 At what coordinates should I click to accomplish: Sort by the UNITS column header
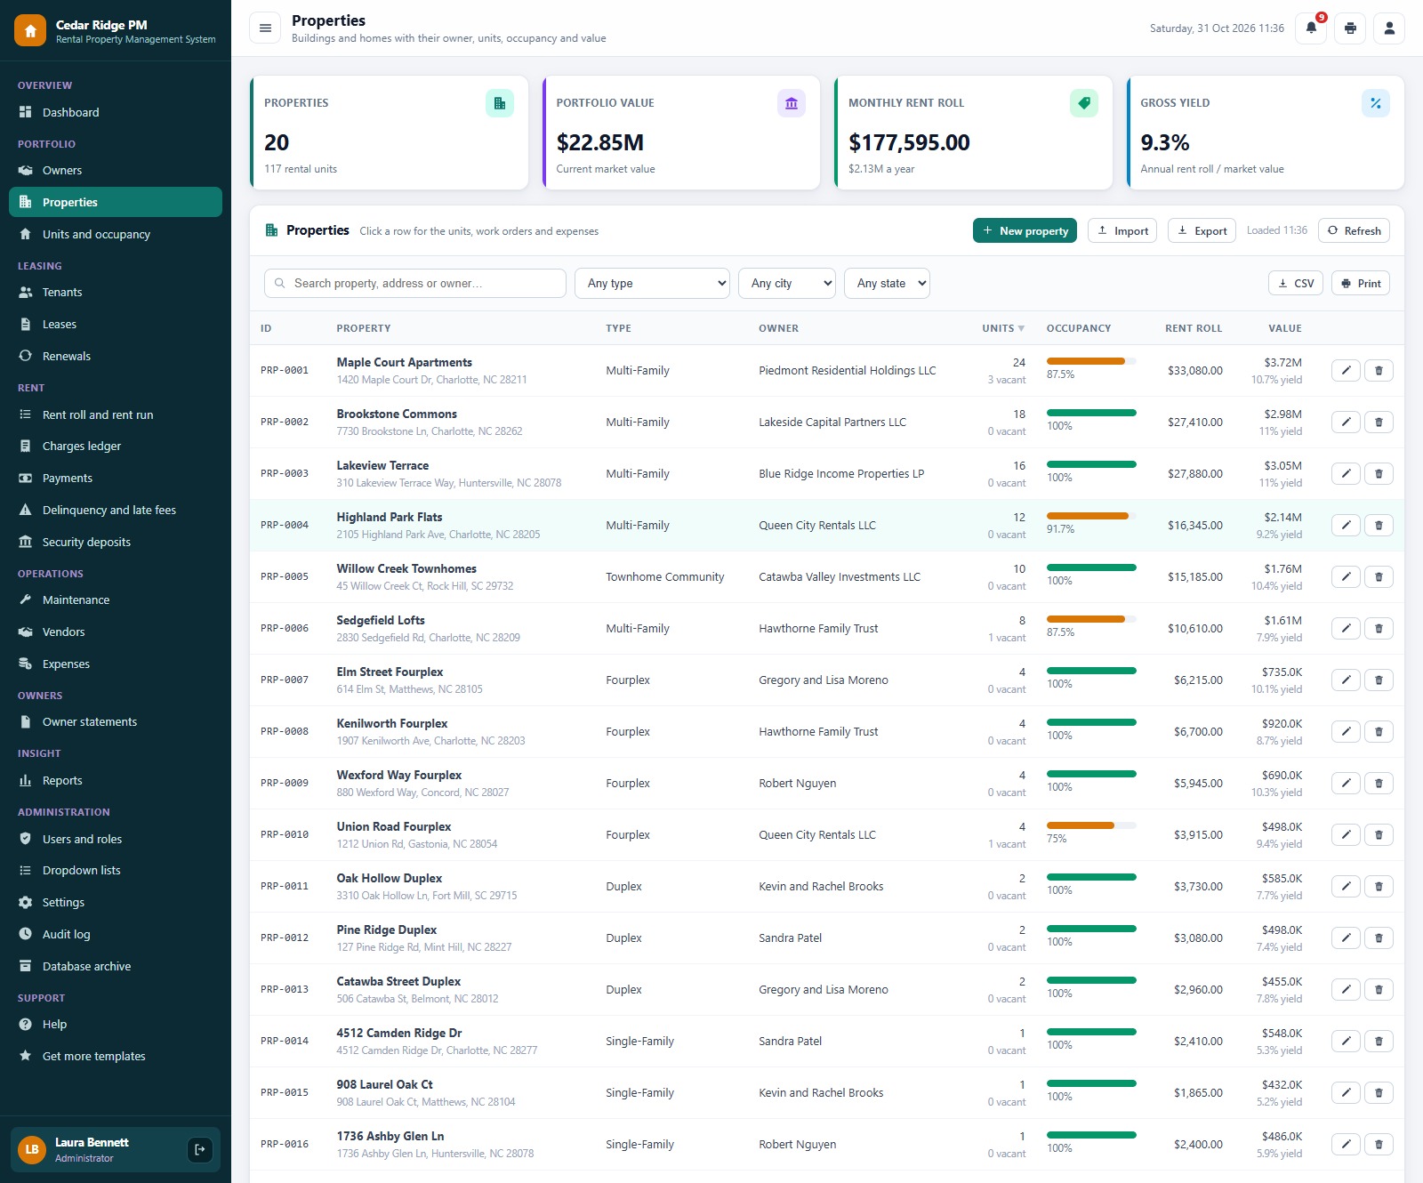1003,328
